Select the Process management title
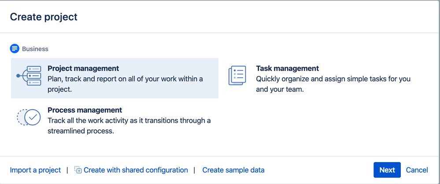The height and width of the screenshot is (184, 440). click(x=85, y=110)
